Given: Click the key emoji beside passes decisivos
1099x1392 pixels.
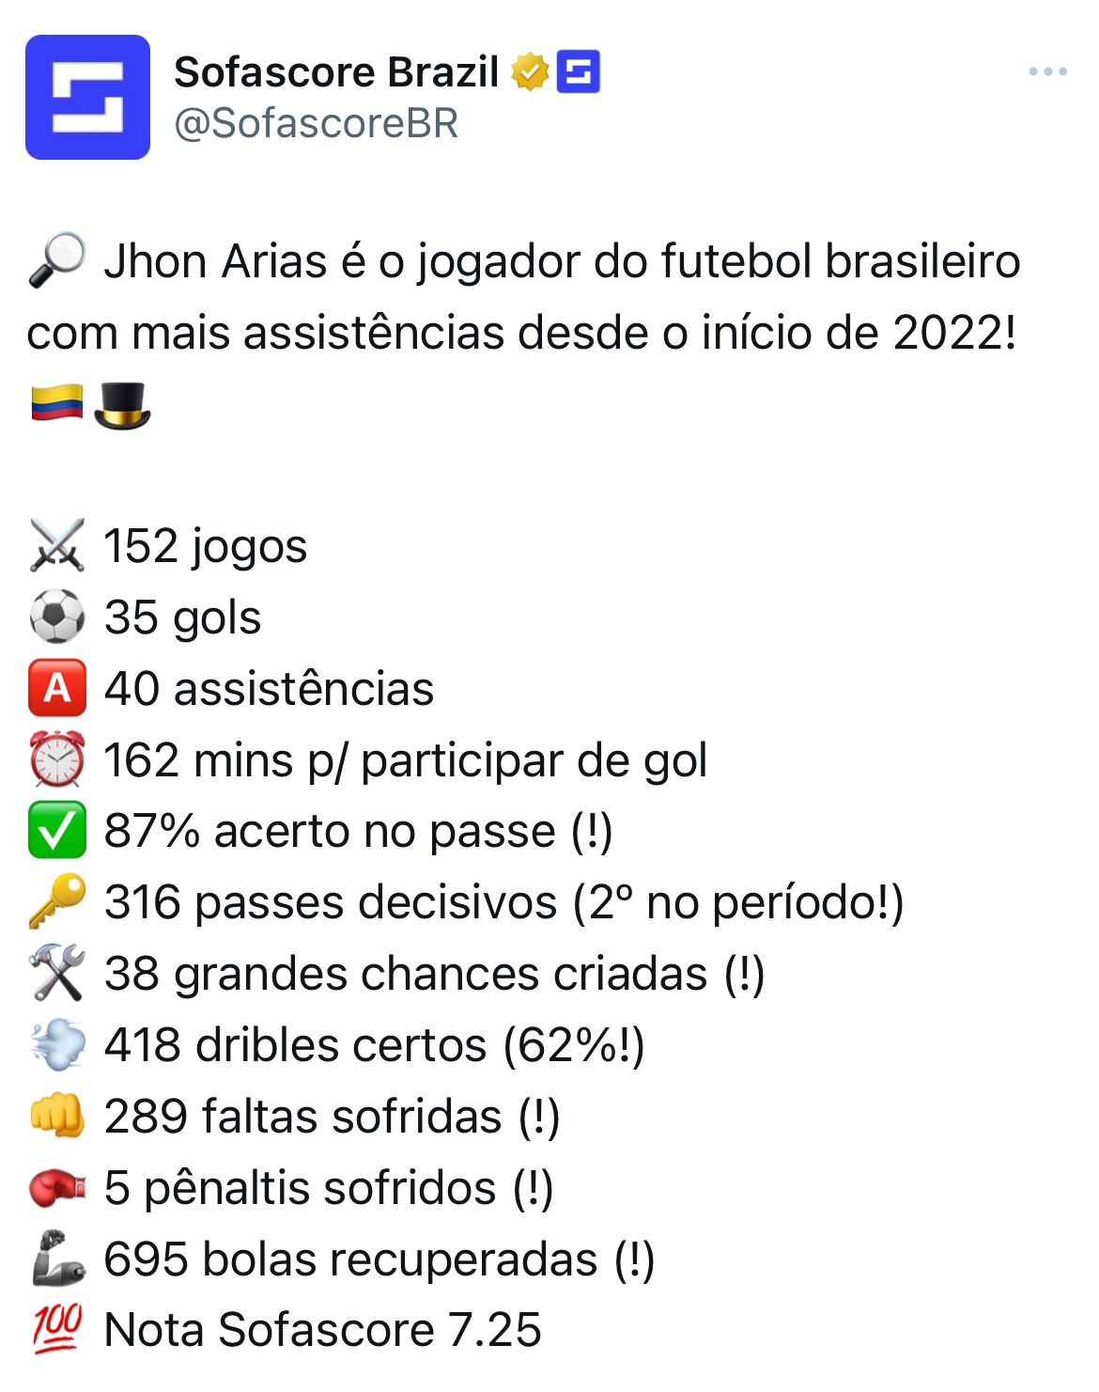Looking at the screenshot, I should pos(57,901).
